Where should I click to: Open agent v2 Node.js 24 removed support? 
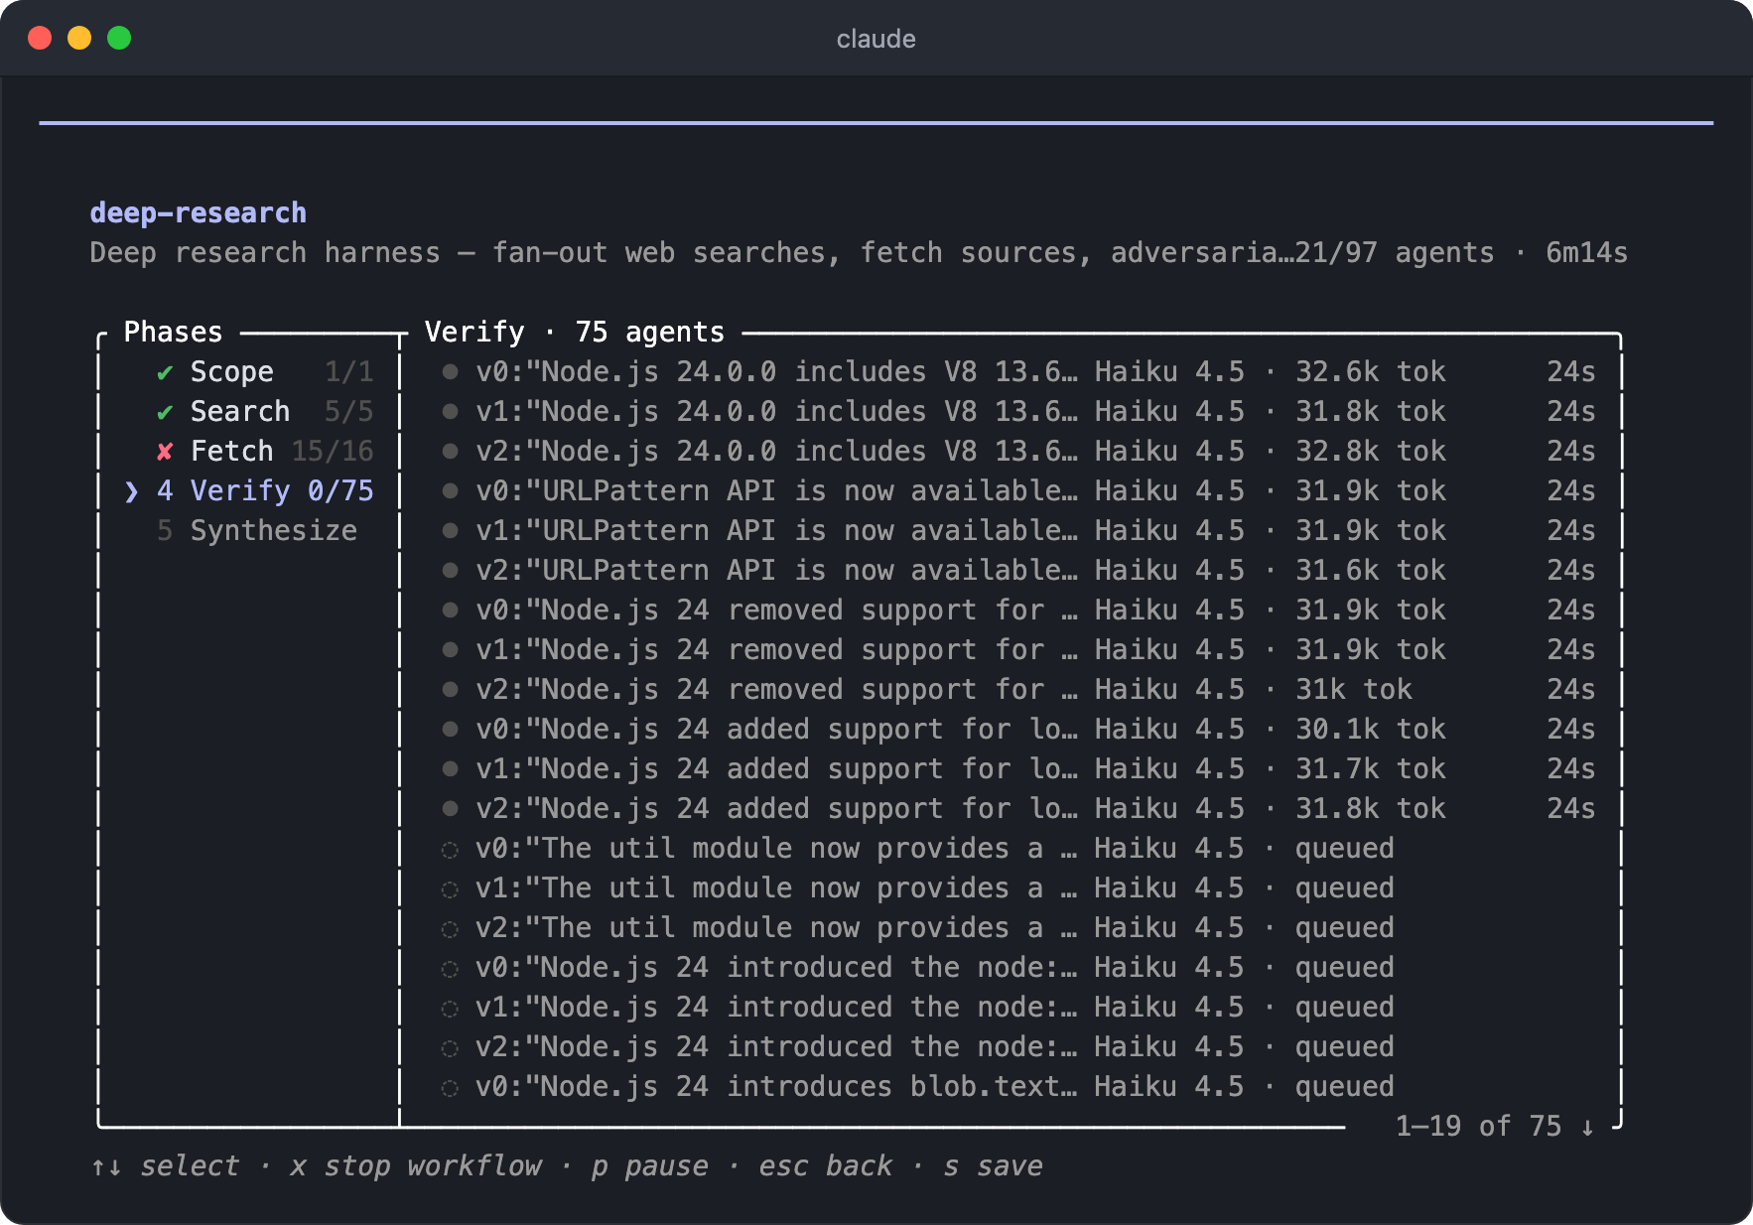(x=1018, y=689)
